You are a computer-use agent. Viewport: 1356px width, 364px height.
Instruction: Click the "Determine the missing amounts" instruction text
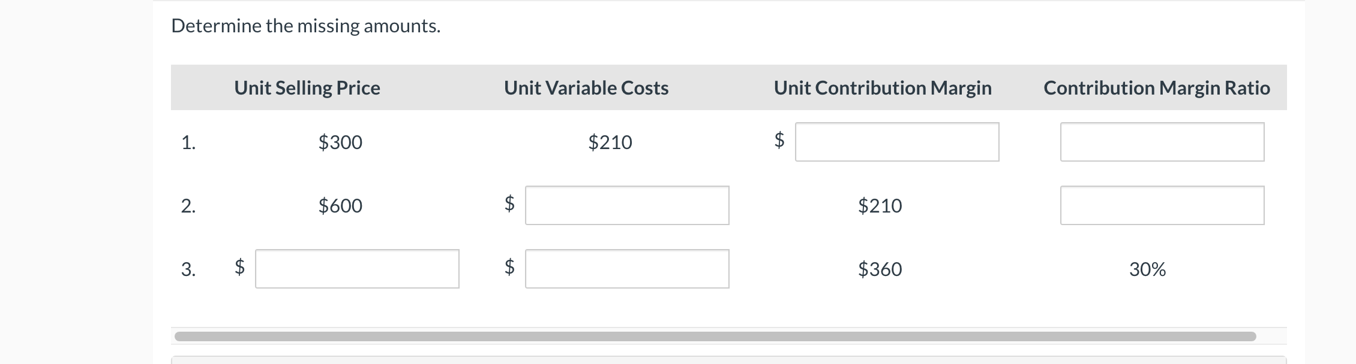pos(305,26)
